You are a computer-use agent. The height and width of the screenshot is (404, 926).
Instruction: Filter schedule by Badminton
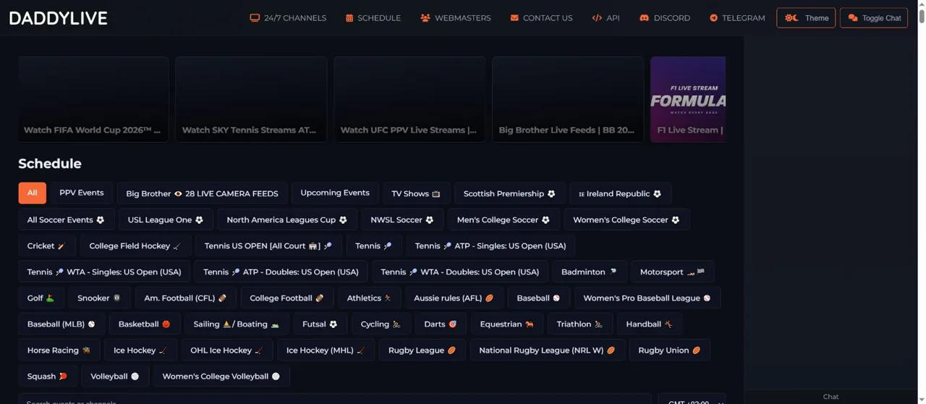tap(590, 272)
